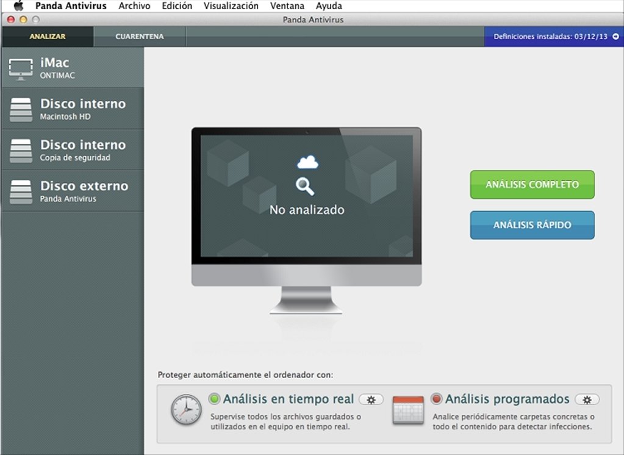Click the magnifying glass icon on monitor
The height and width of the screenshot is (455, 624).
(x=305, y=186)
